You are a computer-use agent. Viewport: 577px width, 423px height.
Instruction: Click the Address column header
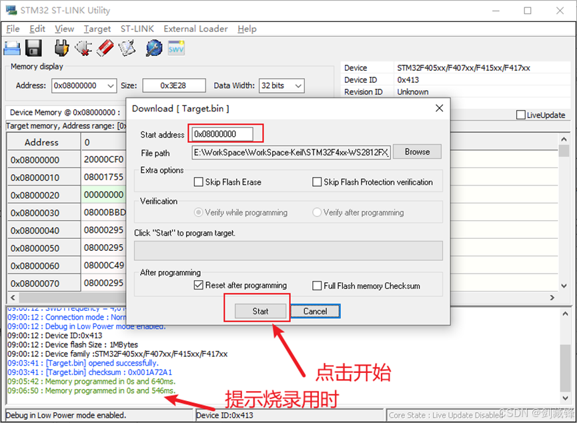pyautogui.click(x=44, y=142)
